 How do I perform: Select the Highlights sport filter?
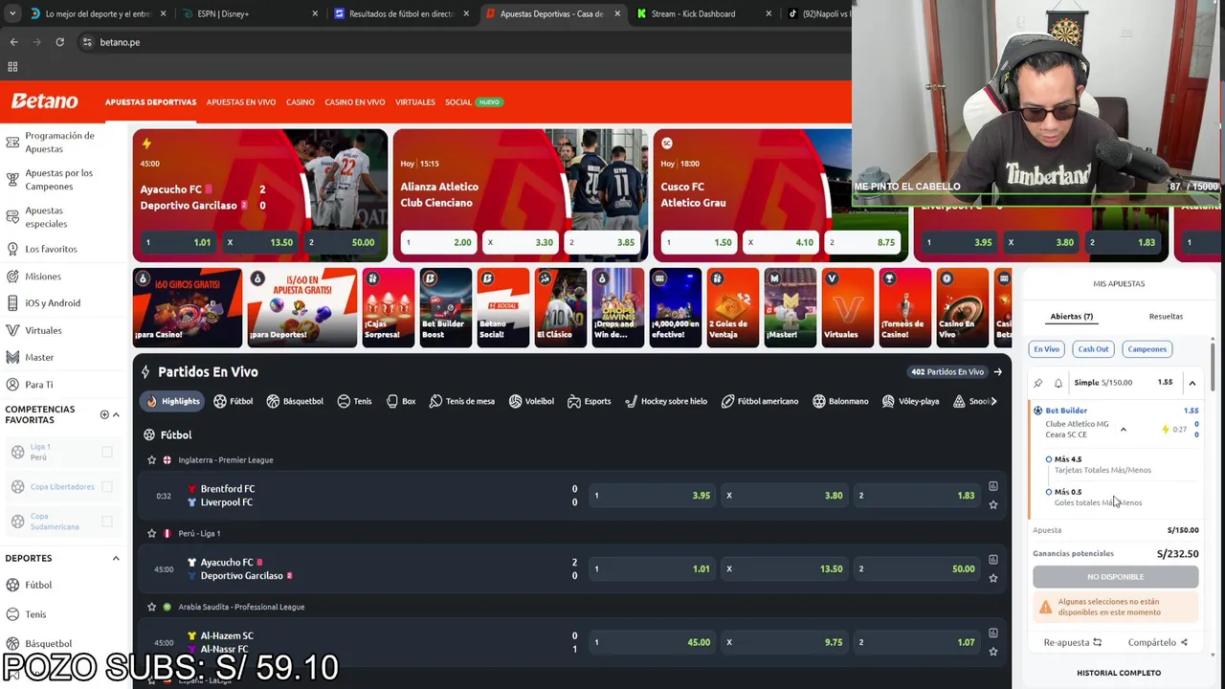tap(173, 401)
